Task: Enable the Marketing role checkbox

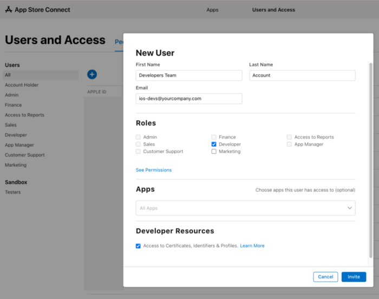Action: [x=214, y=152]
